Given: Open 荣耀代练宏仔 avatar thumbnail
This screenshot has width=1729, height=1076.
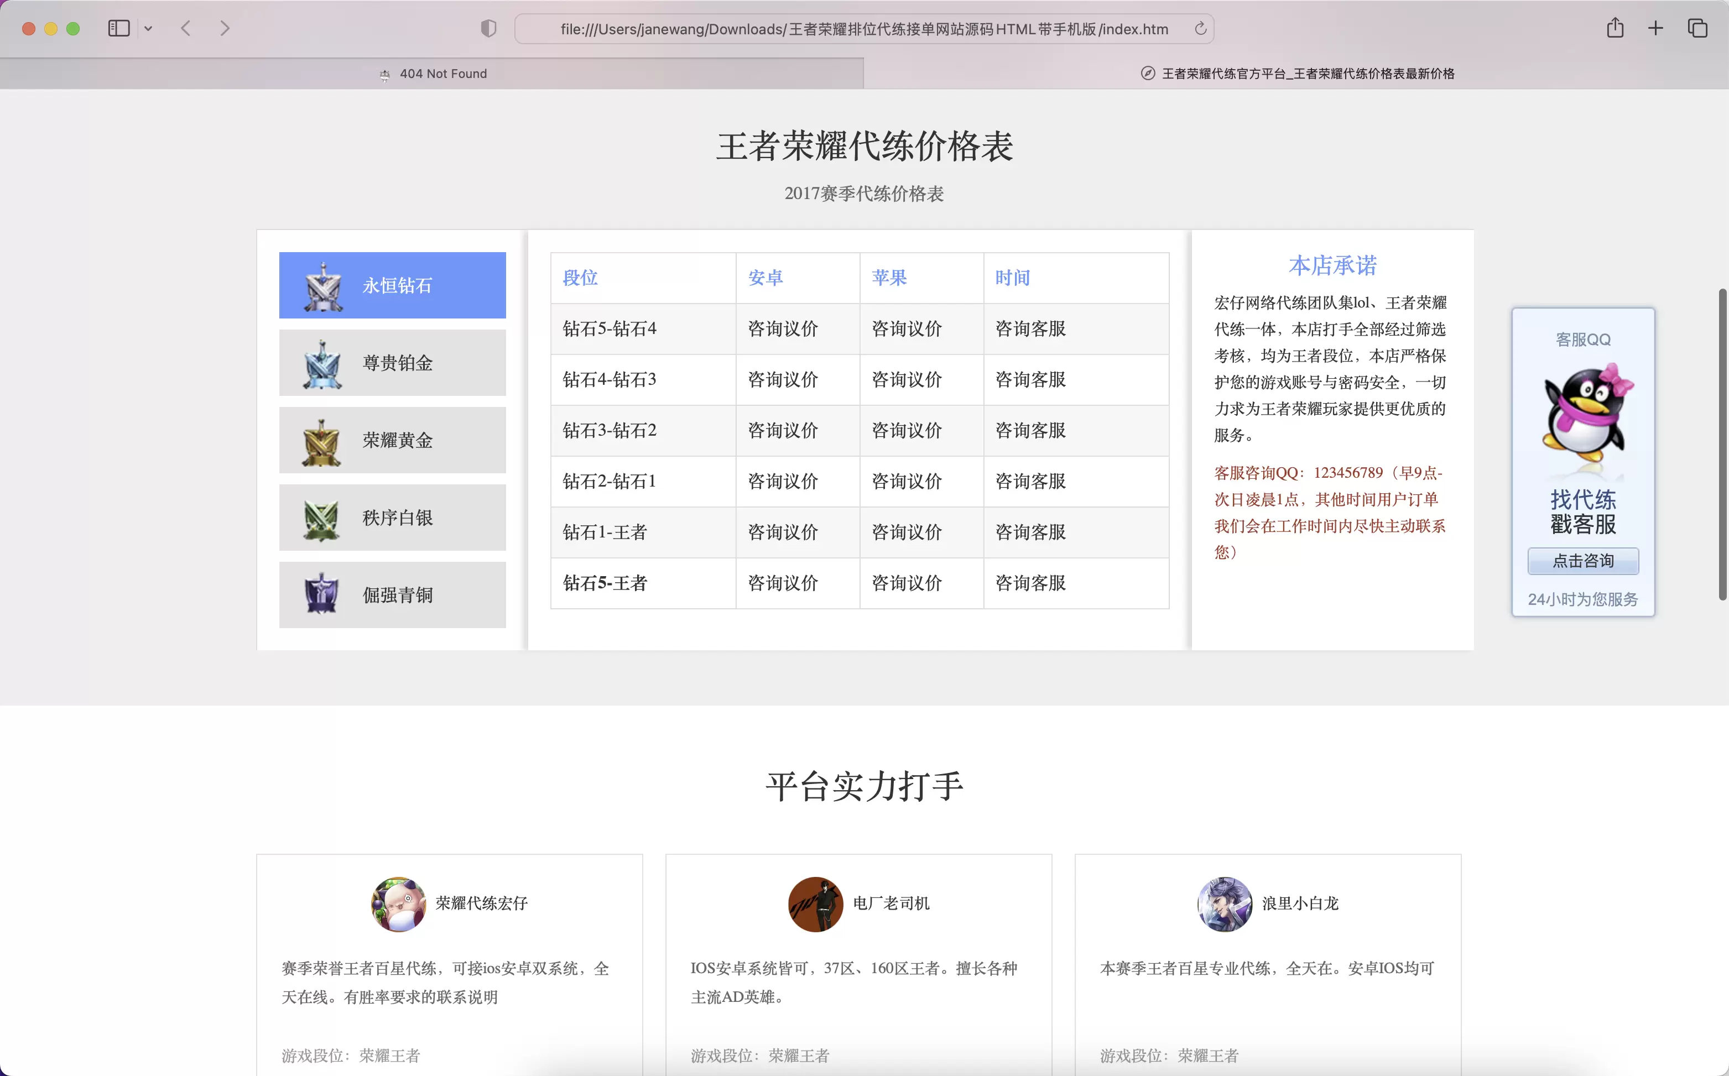Looking at the screenshot, I should point(399,904).
